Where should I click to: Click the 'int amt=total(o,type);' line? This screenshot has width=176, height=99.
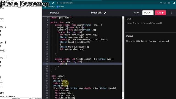(x=73, y=49)
